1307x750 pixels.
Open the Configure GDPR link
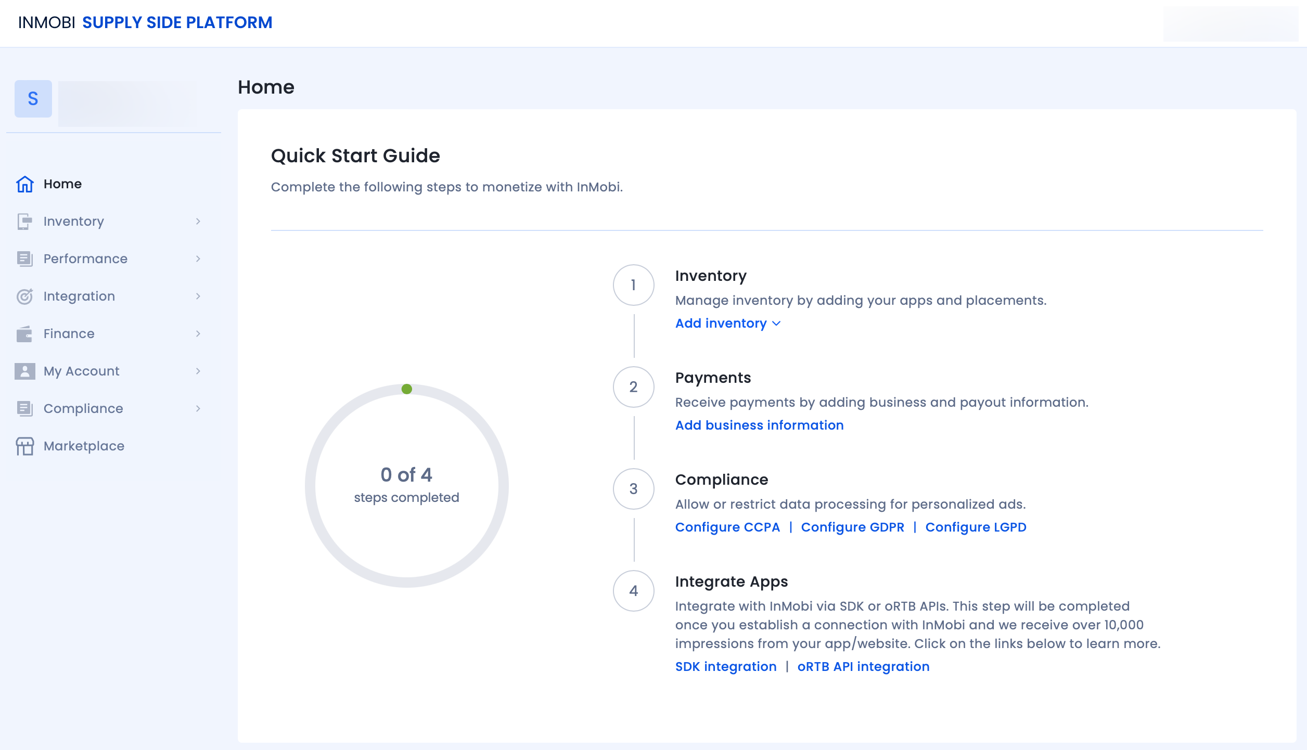[852, 527]
